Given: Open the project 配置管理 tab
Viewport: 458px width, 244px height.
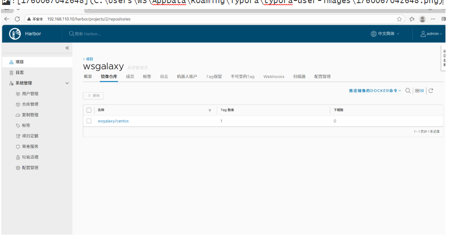Looking at the screenshot, I should tap(322, 77).
